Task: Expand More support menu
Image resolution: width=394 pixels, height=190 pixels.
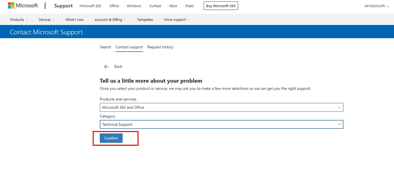Action: 177,20
